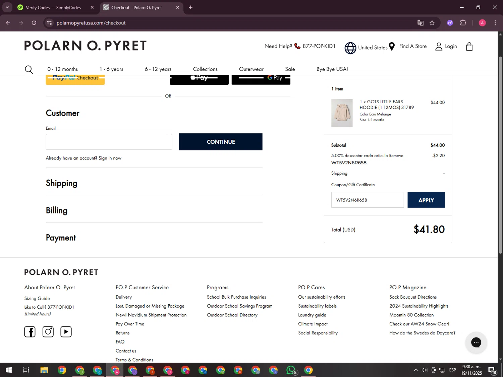Image resolution: width=503 pixels, height=377 pixels.
Task: Click the red phone icon beside Need Help
Action: [x=297, y=46]
